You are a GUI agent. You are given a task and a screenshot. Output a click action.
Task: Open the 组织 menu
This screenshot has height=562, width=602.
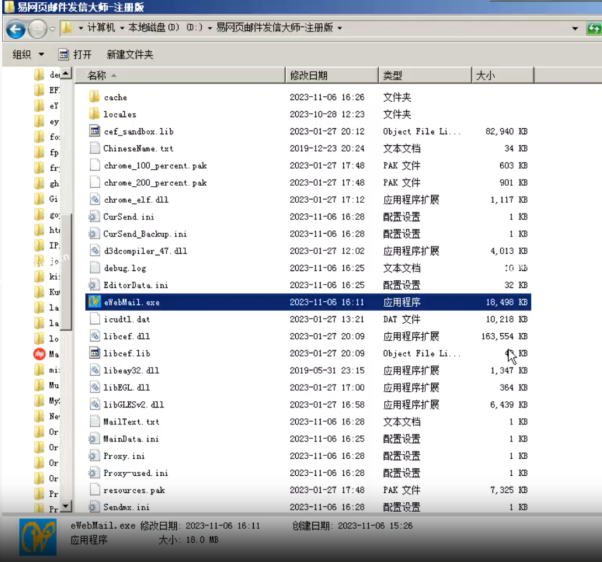[28, 55]
